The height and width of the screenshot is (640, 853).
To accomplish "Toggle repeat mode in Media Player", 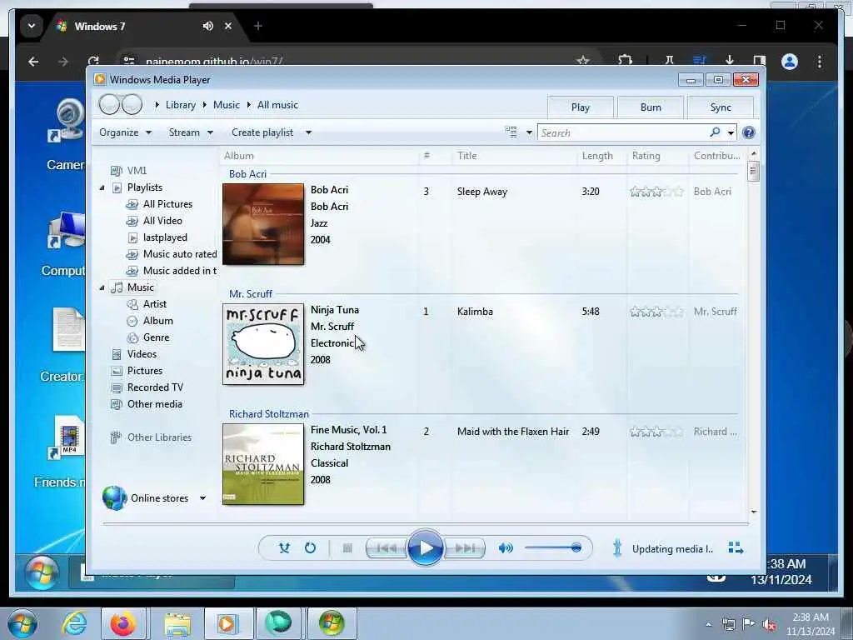I will click(x=310, y=548).
